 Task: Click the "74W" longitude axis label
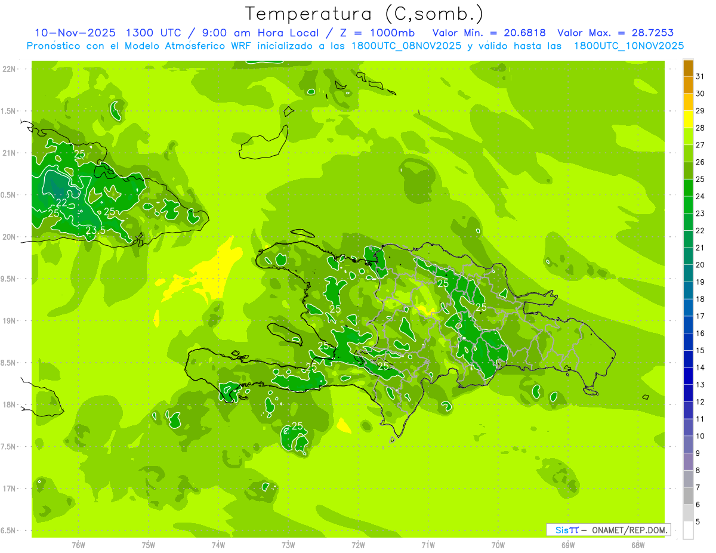click(x=218, y=545)
